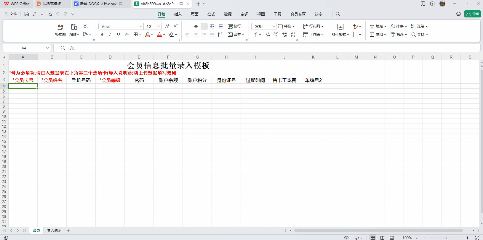Open the Arial font name dropdown
This screenshot has width=483, height=240.
pyautogui.click(x=141, y=26)
